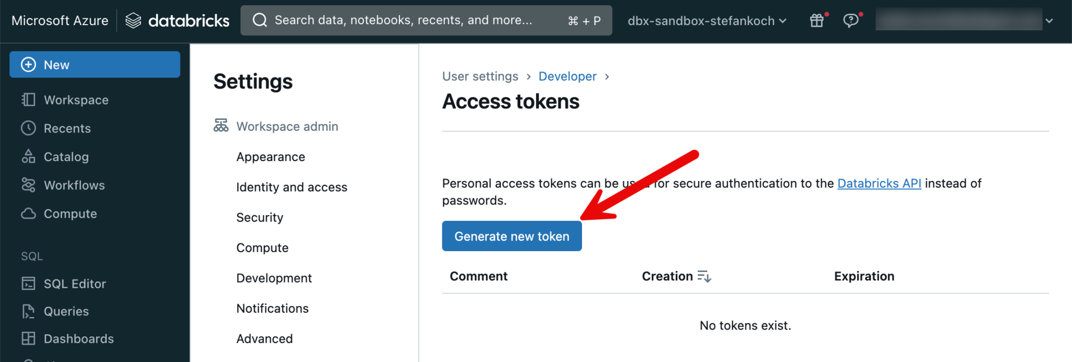Click the Compute cloud icon
The width and height of the screenshot is (1072, 362).
[x=28, y=213]
